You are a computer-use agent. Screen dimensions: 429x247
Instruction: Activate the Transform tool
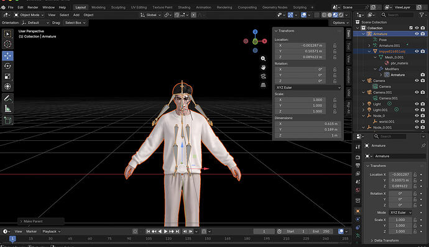(x=7, y=86)
